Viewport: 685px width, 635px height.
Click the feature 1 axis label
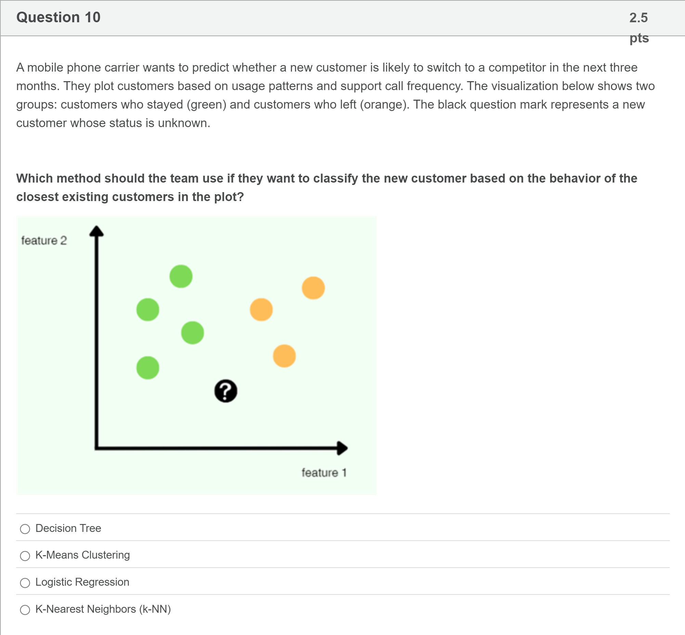pos(324,473)
